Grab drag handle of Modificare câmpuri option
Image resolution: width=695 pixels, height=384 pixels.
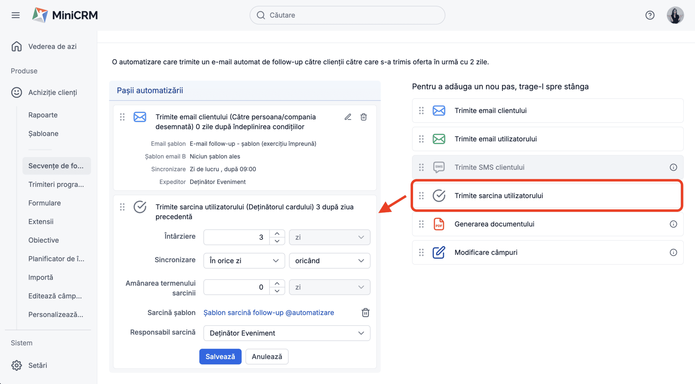(421, 252)
